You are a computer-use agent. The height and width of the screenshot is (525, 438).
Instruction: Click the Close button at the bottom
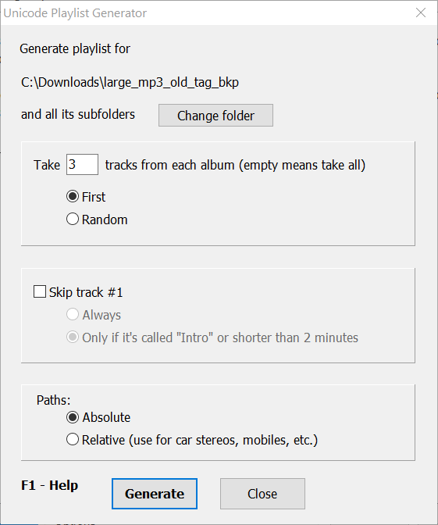click(x=262, y=494)
